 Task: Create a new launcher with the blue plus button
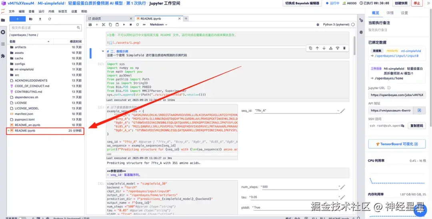tap(17, 19)
